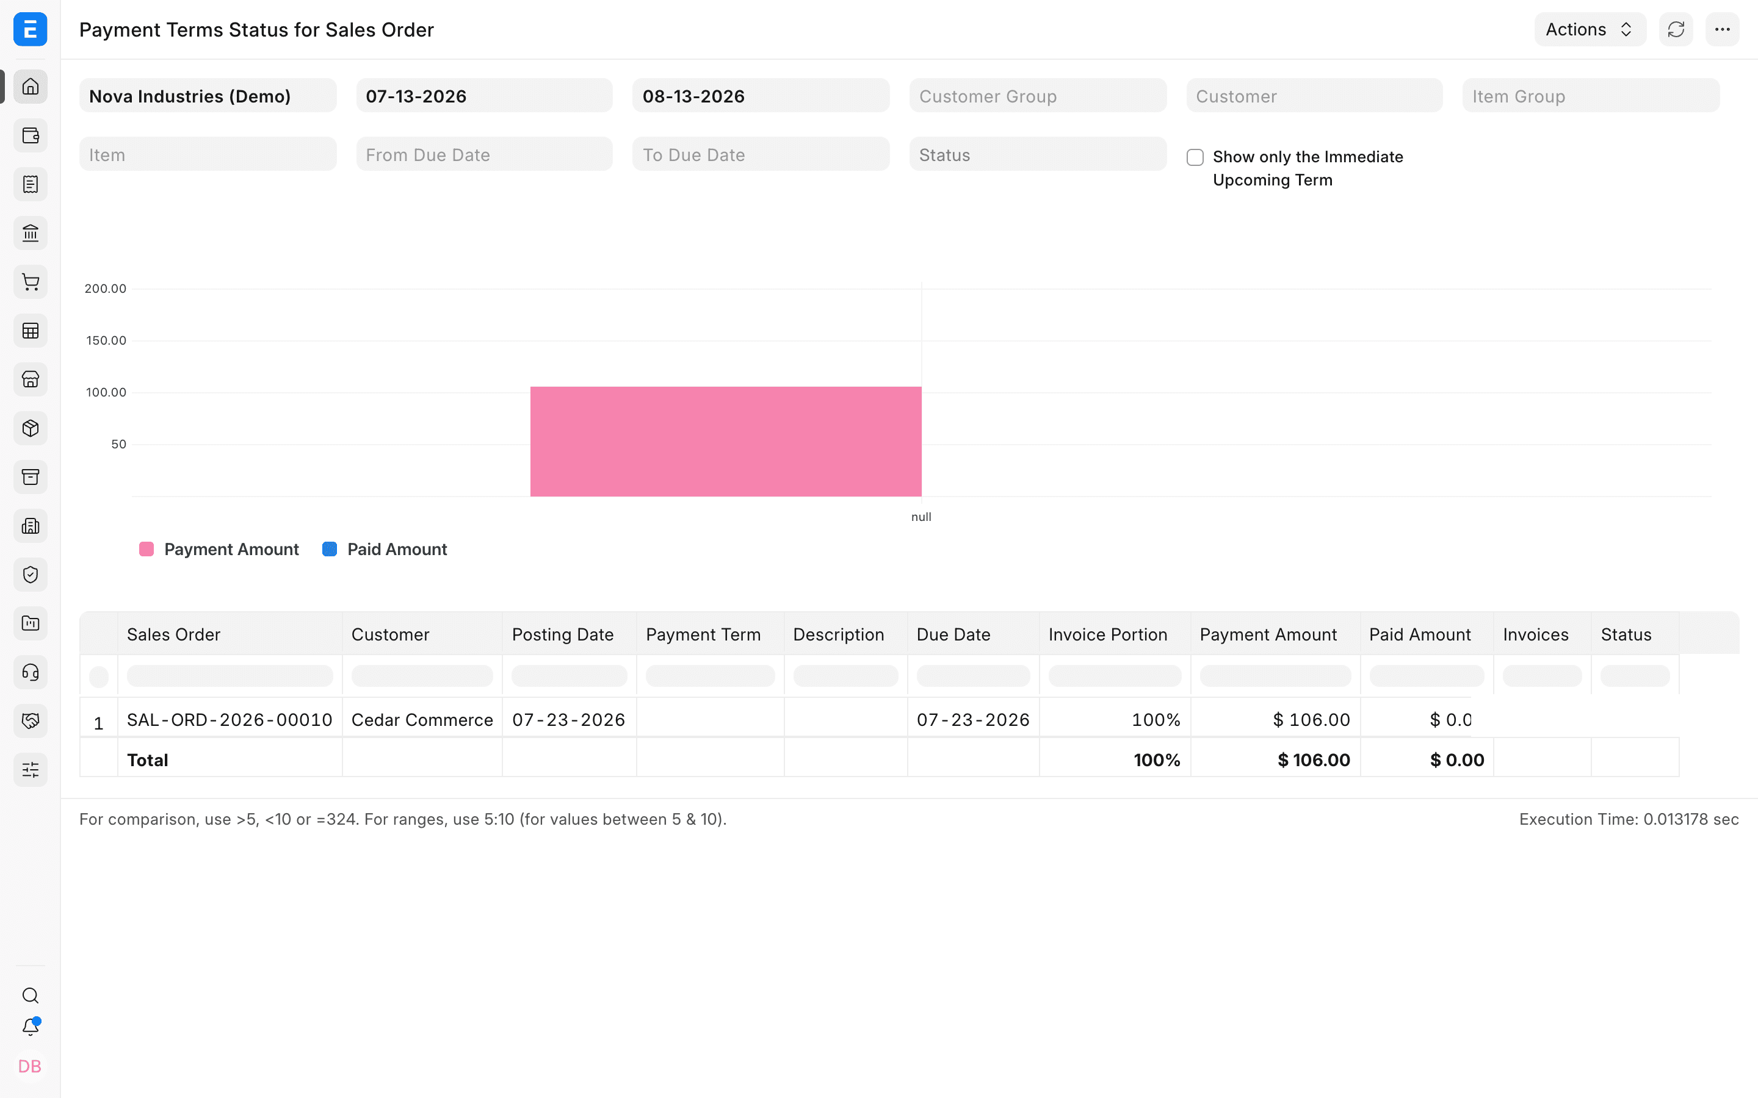The height and width of the screenshot is (1098, 1758).
Task: Open the three-dots more options menu
Action: 1723,30
